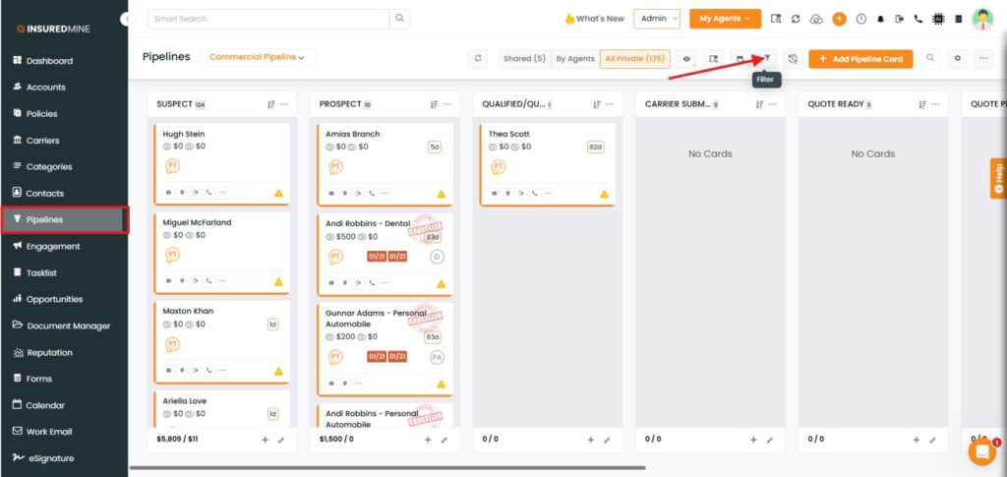Click into the Smart Search field
Viewport: 1007px width, 477px height.
(267, 19)
